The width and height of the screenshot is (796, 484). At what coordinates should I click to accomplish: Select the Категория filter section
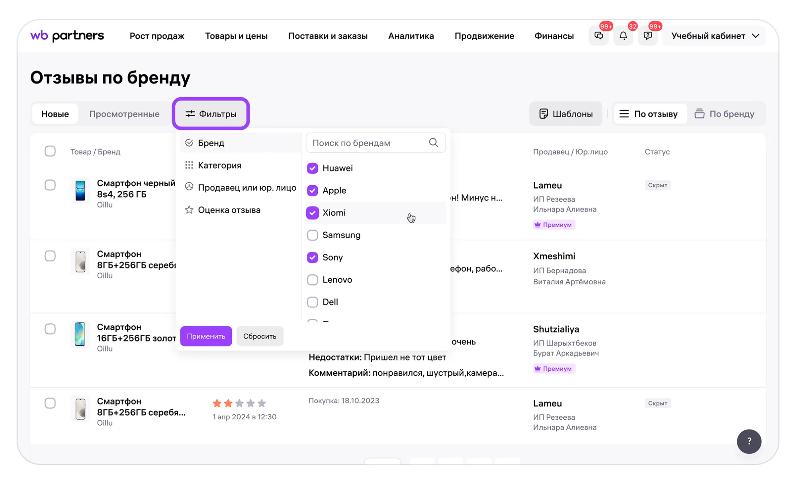coord(241,165)
